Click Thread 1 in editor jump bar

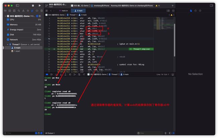point(72,15)
